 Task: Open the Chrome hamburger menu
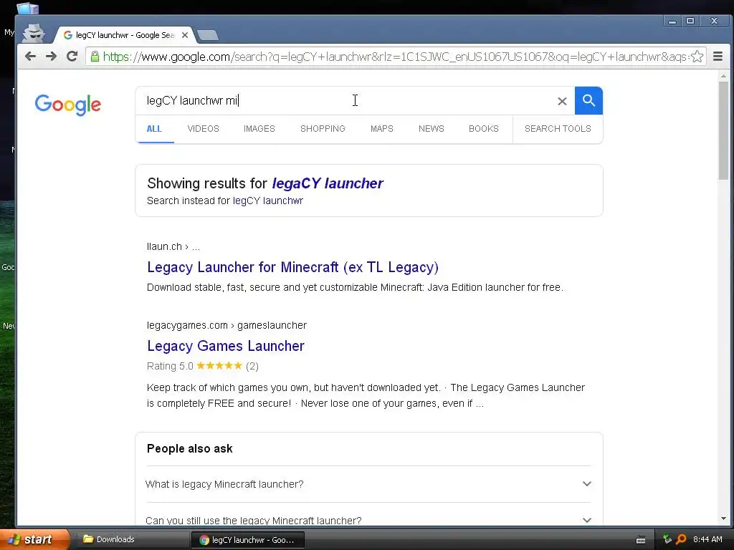[718, 57]
